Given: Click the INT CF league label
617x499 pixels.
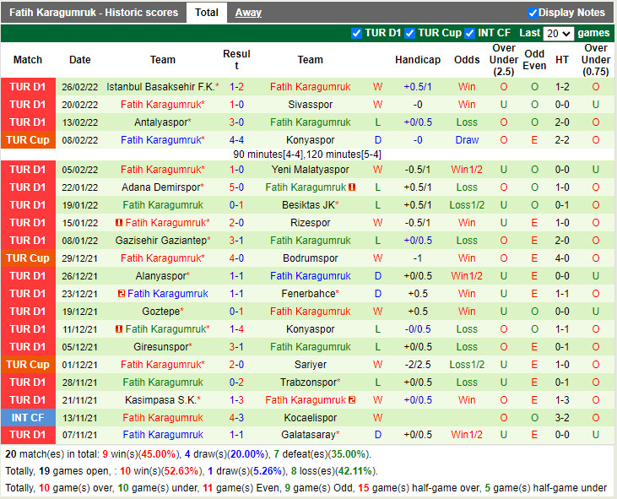Looking at the screenshot, I should point(28,418).
